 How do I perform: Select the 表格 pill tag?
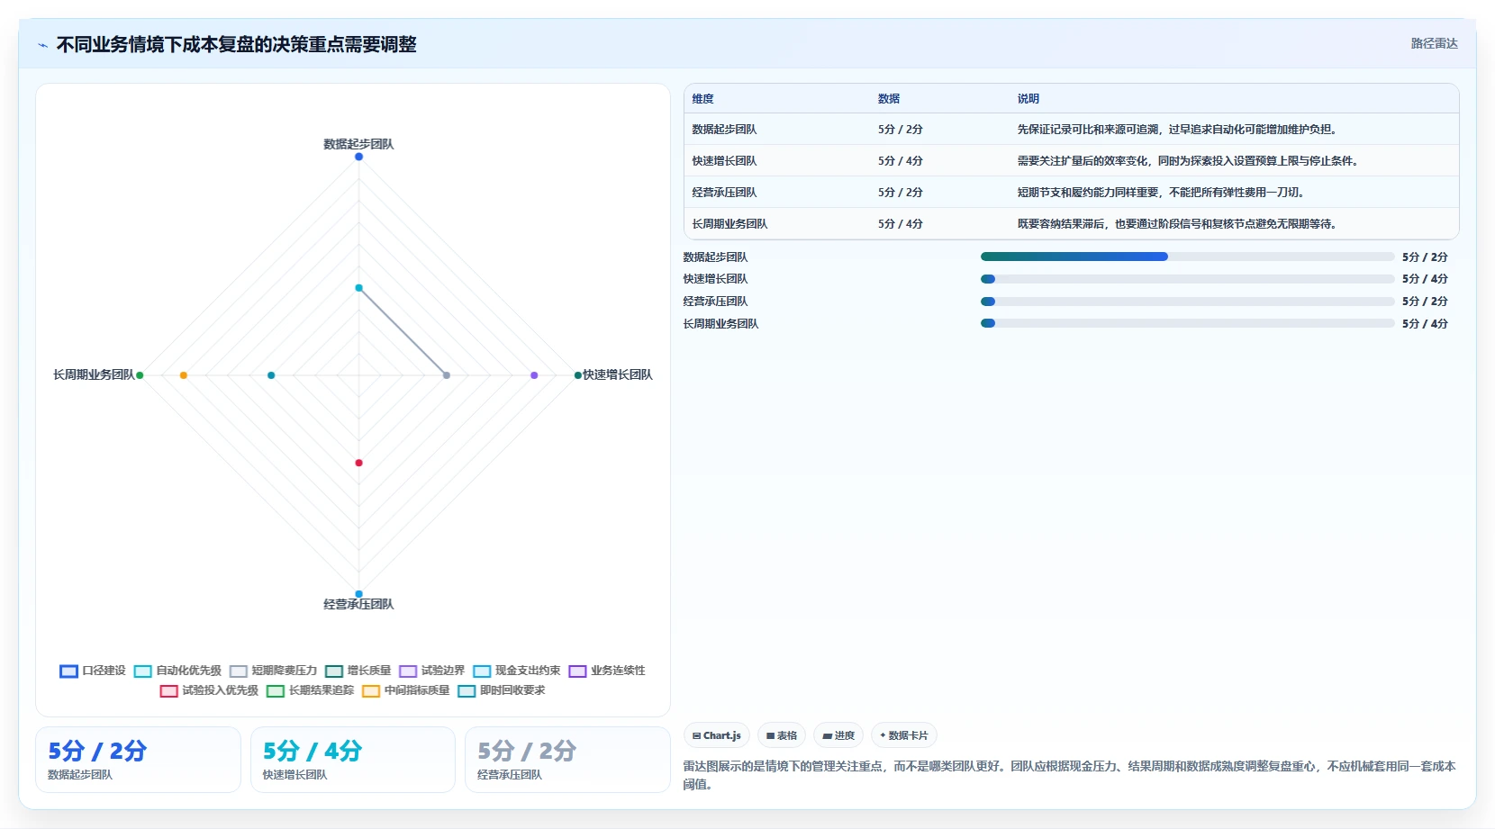[782, 735]
